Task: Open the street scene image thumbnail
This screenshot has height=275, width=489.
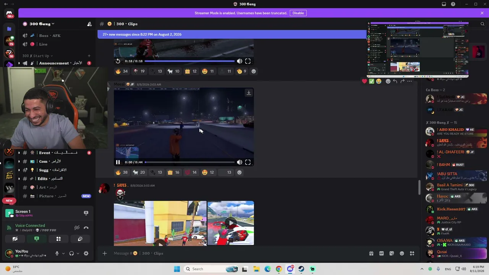Action: (x=160, y=223)
